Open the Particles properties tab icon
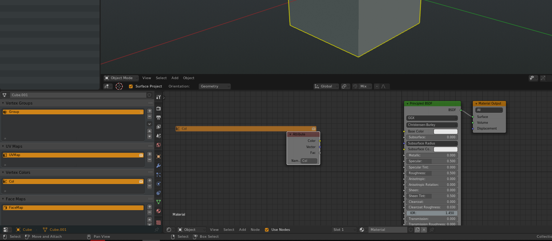Screen dimensions: 552x241 pos(158,175)
